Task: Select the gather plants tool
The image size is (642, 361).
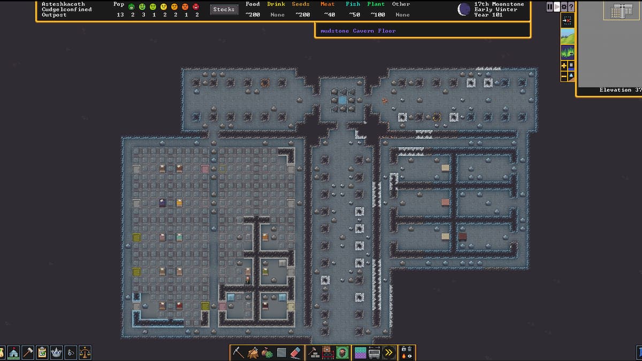Action: pyautogui.click(x=266, y=352)
